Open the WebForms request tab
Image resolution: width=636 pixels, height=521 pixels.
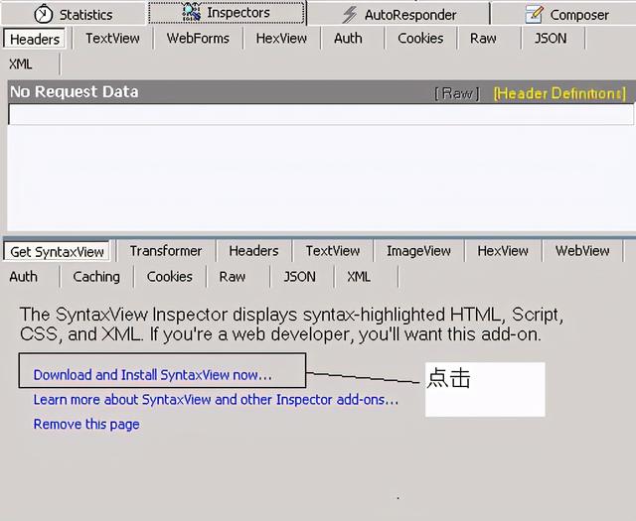pyautogui.click(x=198, y=39)
